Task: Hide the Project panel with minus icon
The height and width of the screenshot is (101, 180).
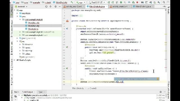Action: click(60, 7)
